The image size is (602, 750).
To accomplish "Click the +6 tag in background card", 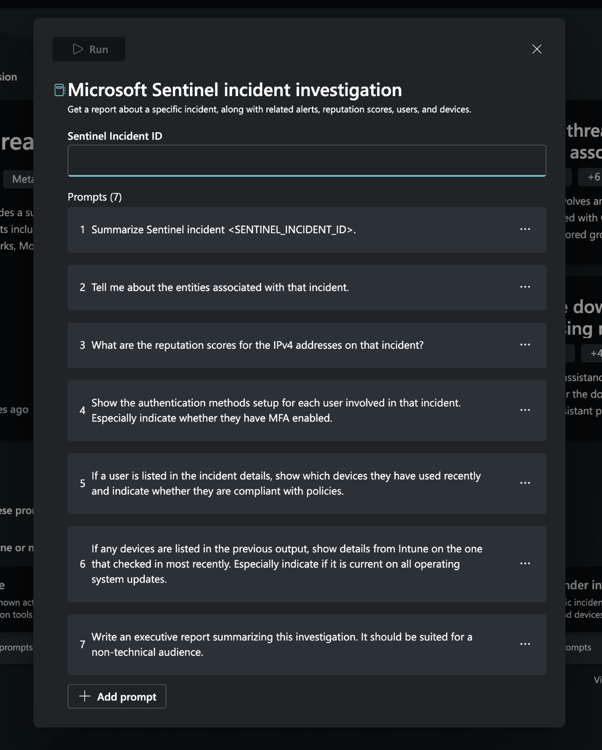I will [593, 177].
